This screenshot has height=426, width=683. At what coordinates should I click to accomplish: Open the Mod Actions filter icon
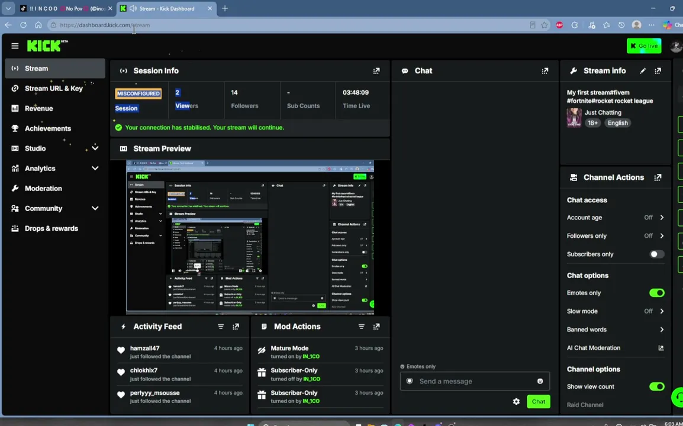tap(362, 326)
